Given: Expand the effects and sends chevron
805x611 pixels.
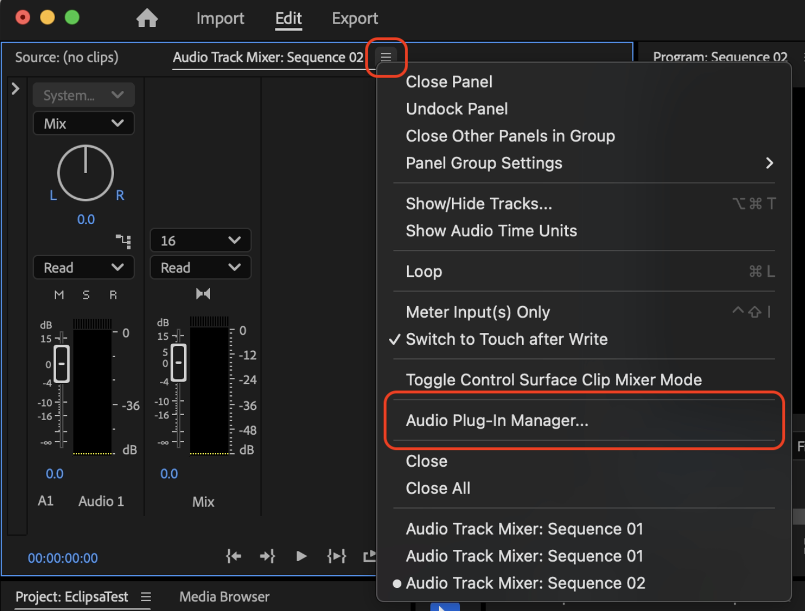Looking at the screenshot, I should 16,89.
